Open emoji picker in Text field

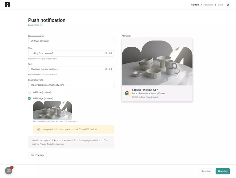106,69
